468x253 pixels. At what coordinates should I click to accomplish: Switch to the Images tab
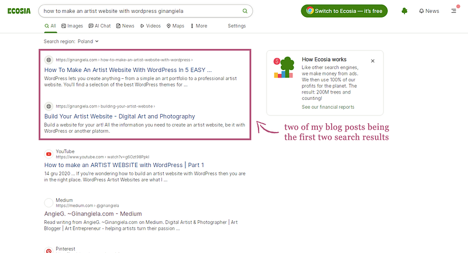72,26
